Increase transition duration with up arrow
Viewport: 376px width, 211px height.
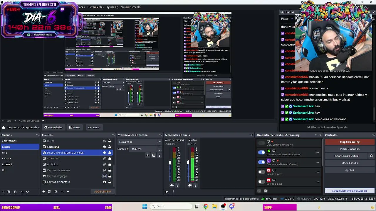(x=160, y=148)
